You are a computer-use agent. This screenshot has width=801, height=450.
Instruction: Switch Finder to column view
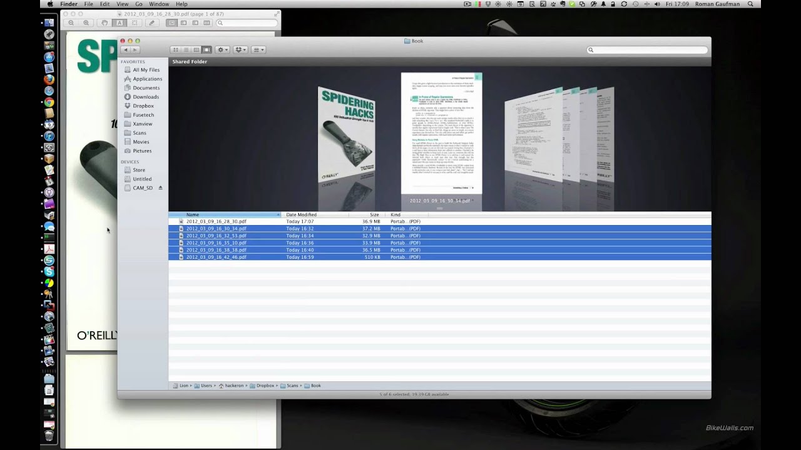(196, 49)
